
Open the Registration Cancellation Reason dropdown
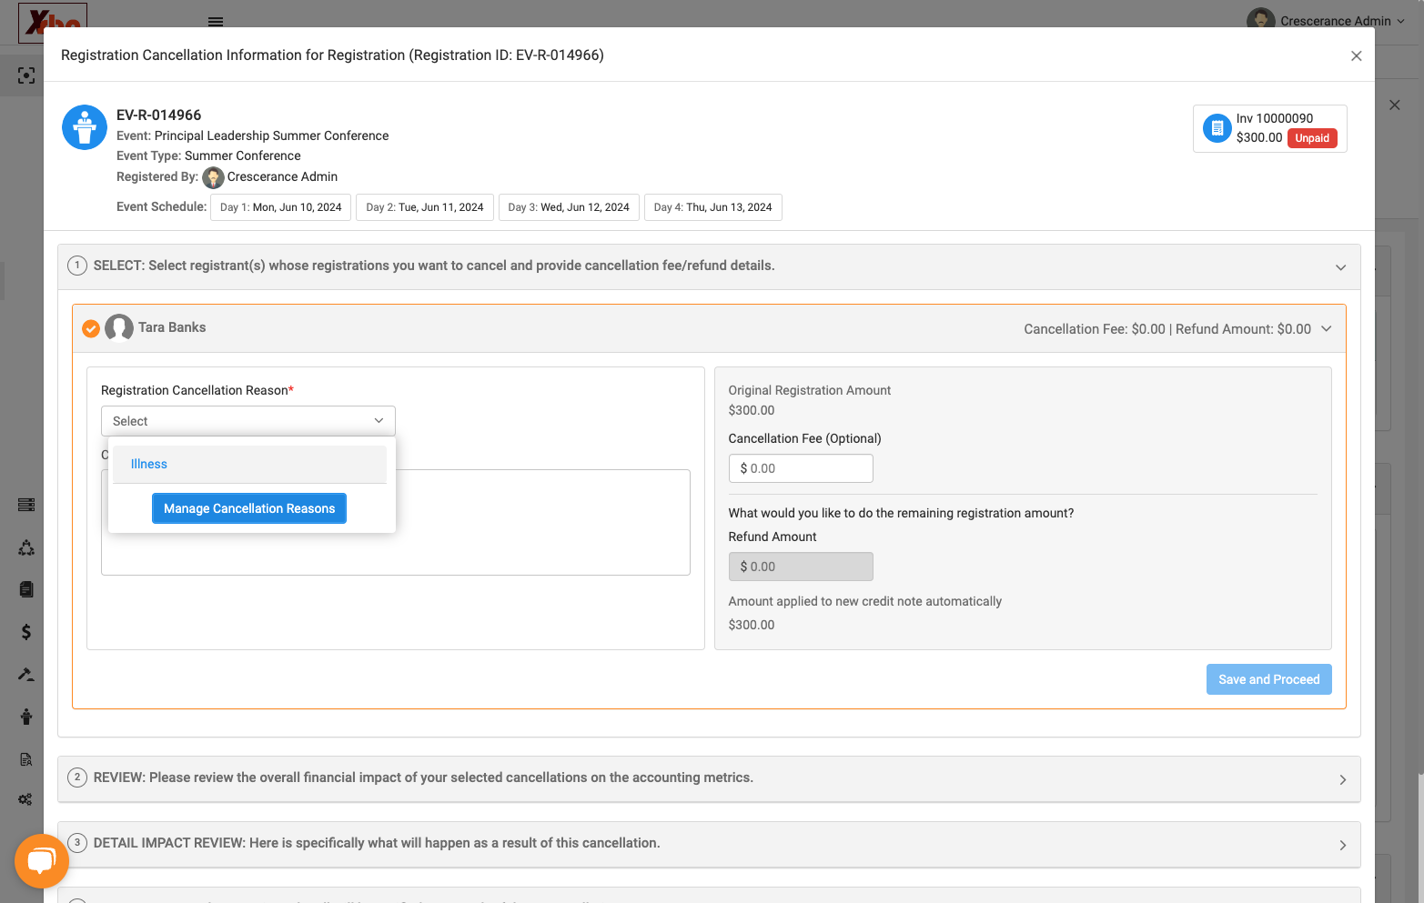[248, 421]
